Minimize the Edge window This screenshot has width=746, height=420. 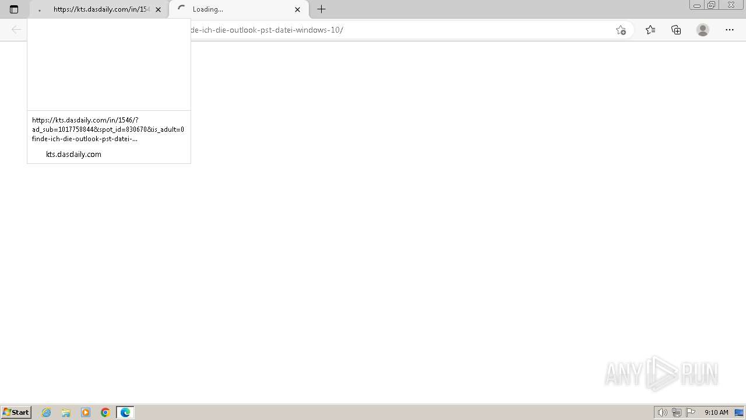click(697, 5)
